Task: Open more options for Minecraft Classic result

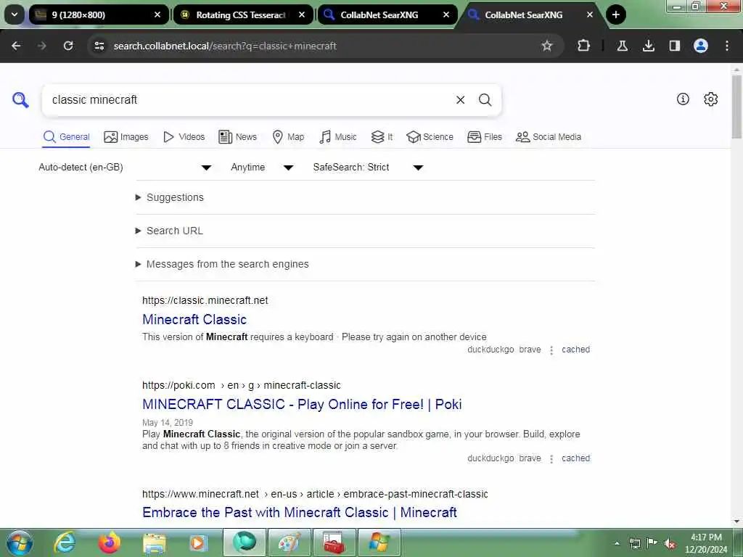Action: tap(551, 350)
